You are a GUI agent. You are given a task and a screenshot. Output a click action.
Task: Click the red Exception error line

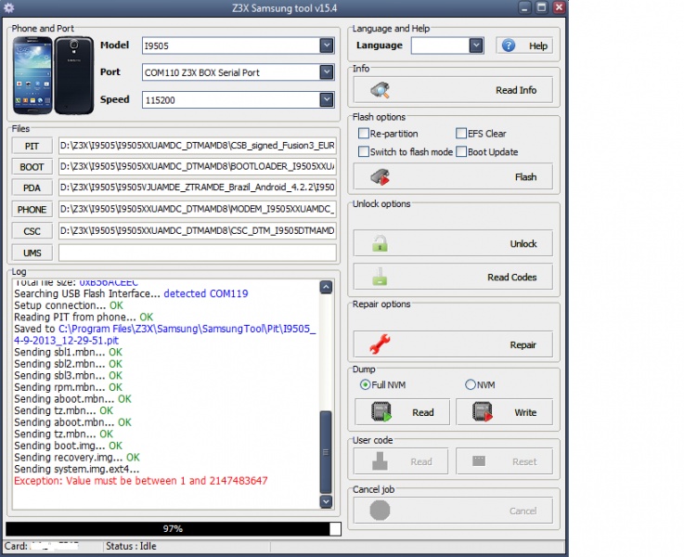141,481
